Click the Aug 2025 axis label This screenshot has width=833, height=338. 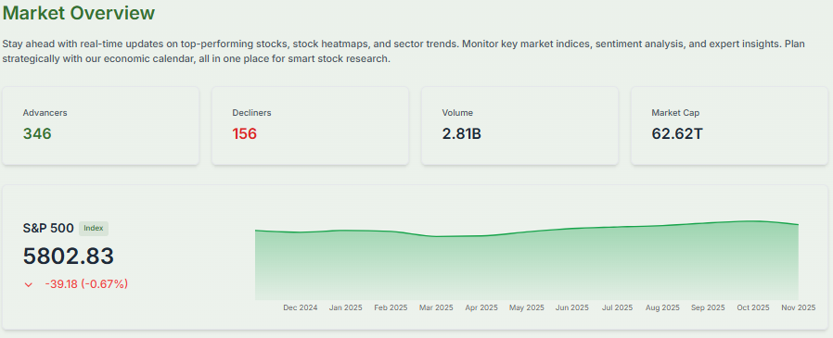[662, 307]
